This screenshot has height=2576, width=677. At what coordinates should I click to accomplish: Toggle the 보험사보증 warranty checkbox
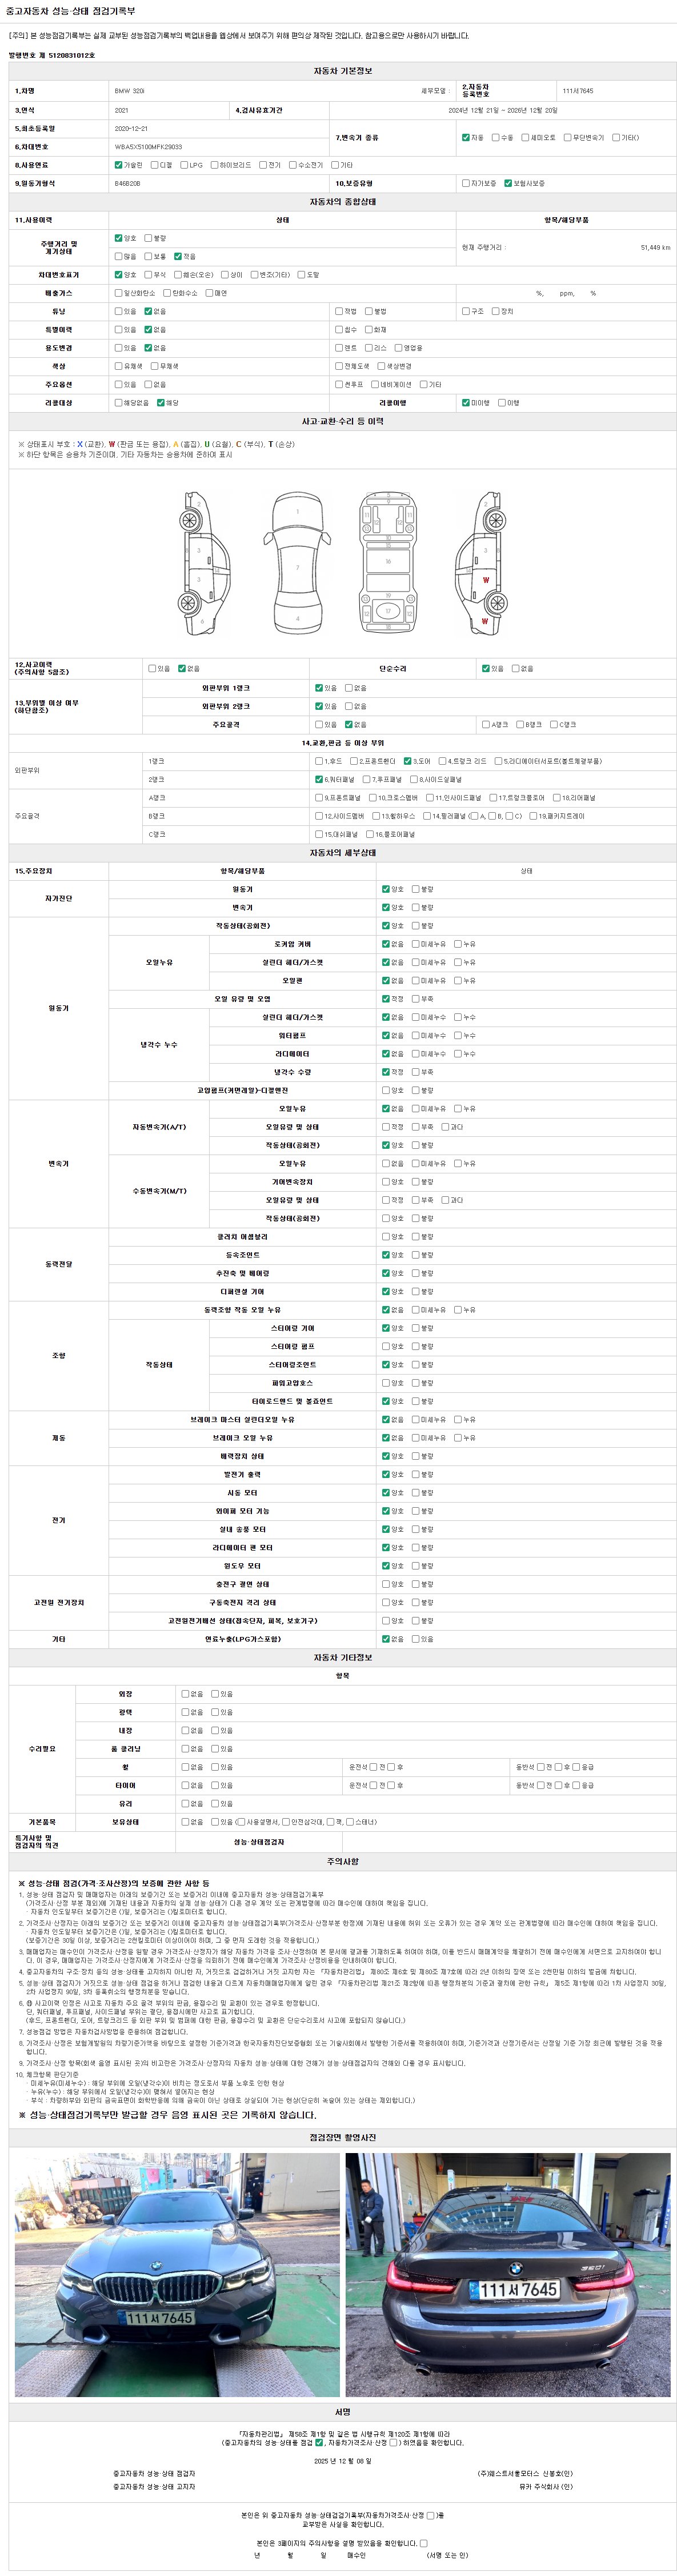point(508,183)
